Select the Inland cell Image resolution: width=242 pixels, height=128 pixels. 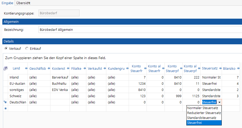click(x=18, y=77)
